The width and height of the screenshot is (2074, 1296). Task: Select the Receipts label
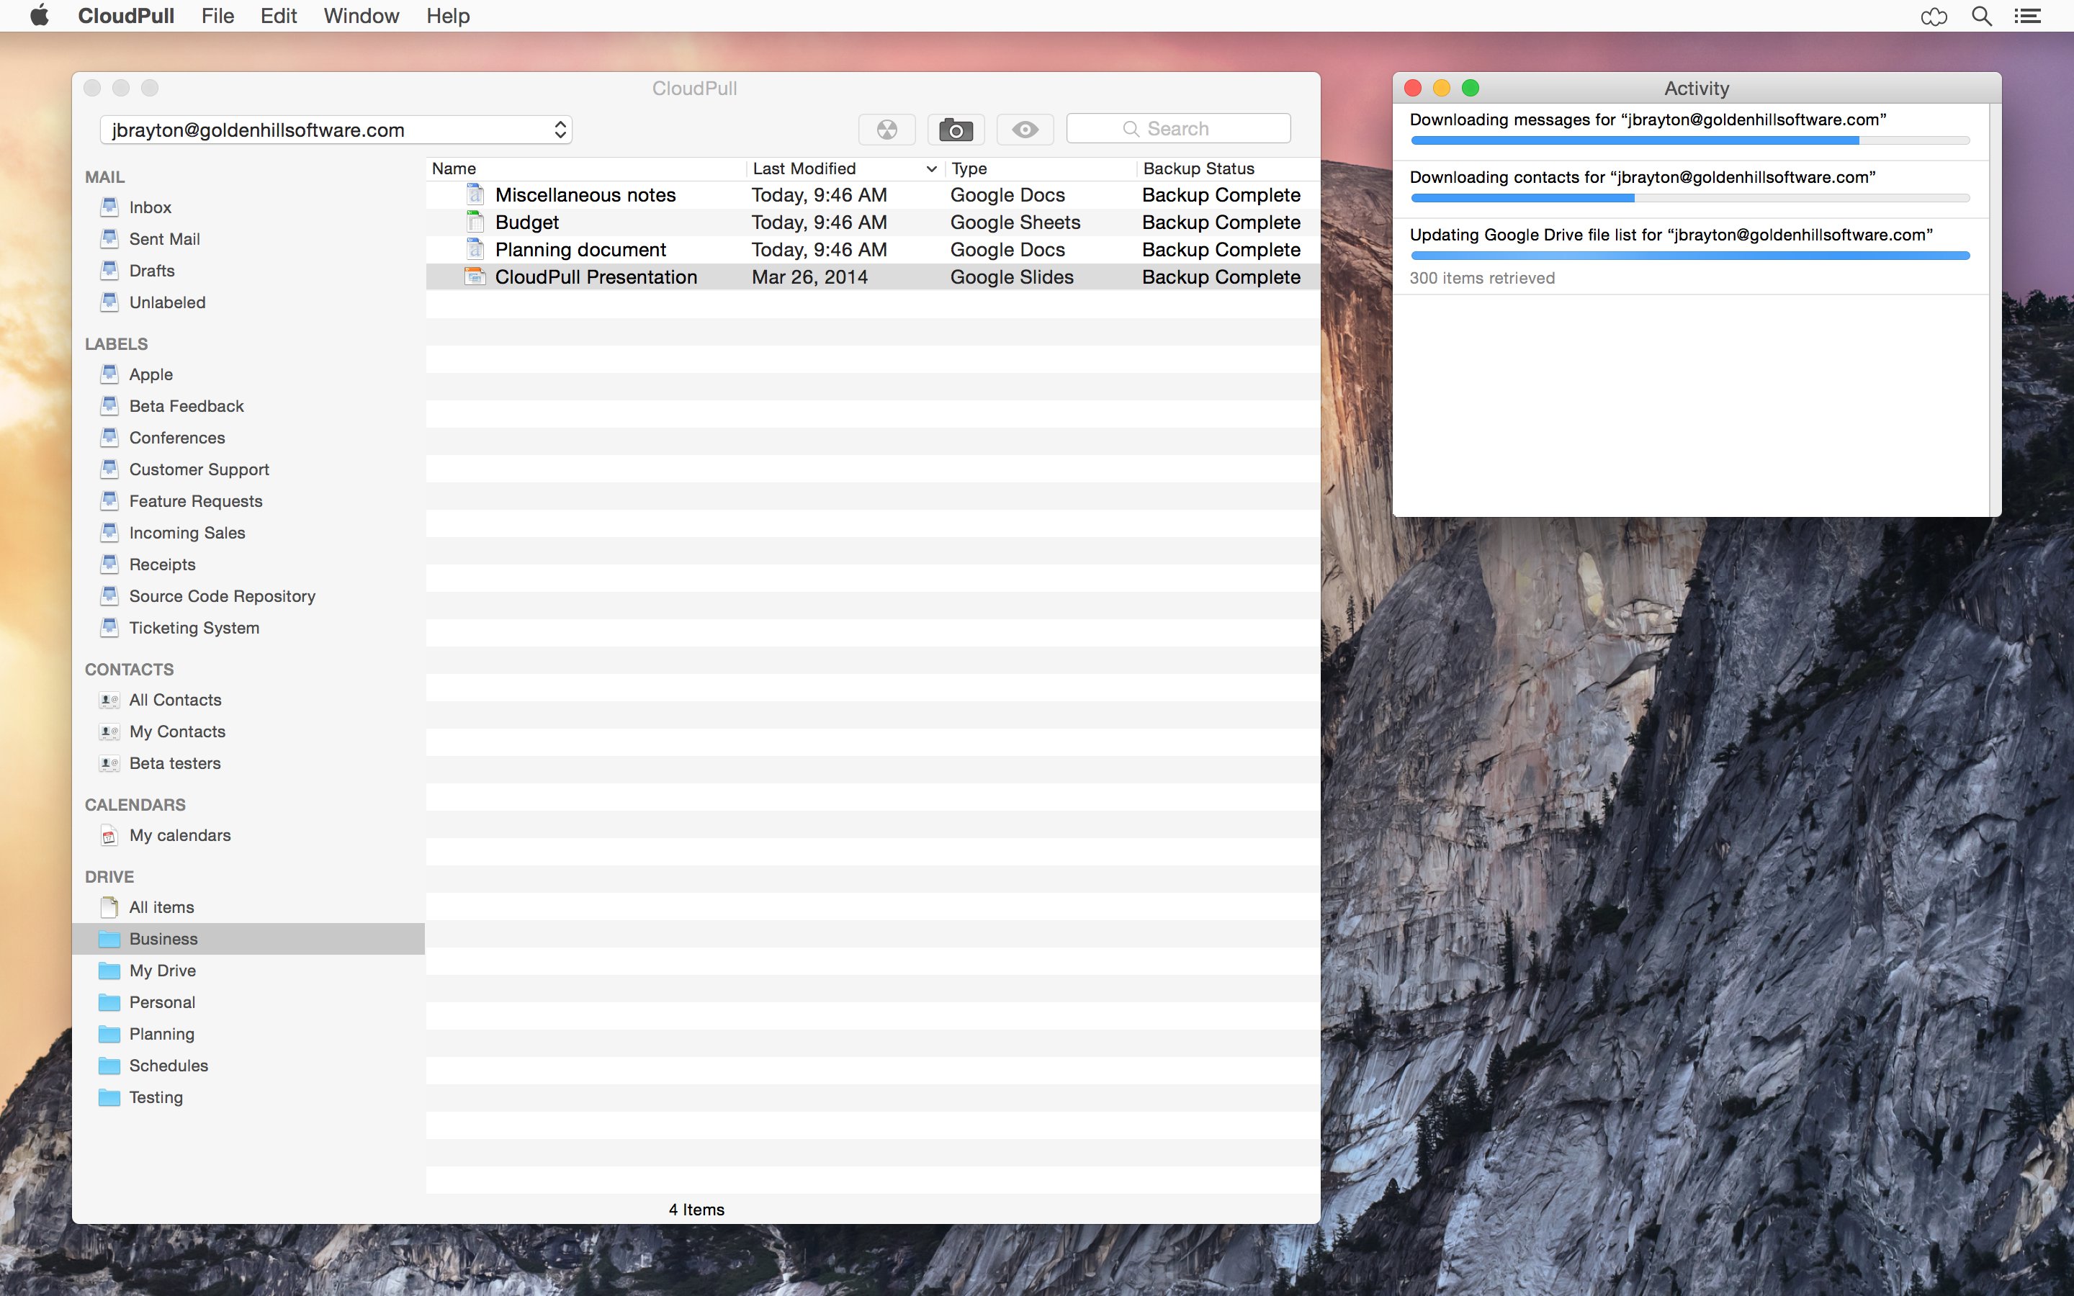pos(162,564)
